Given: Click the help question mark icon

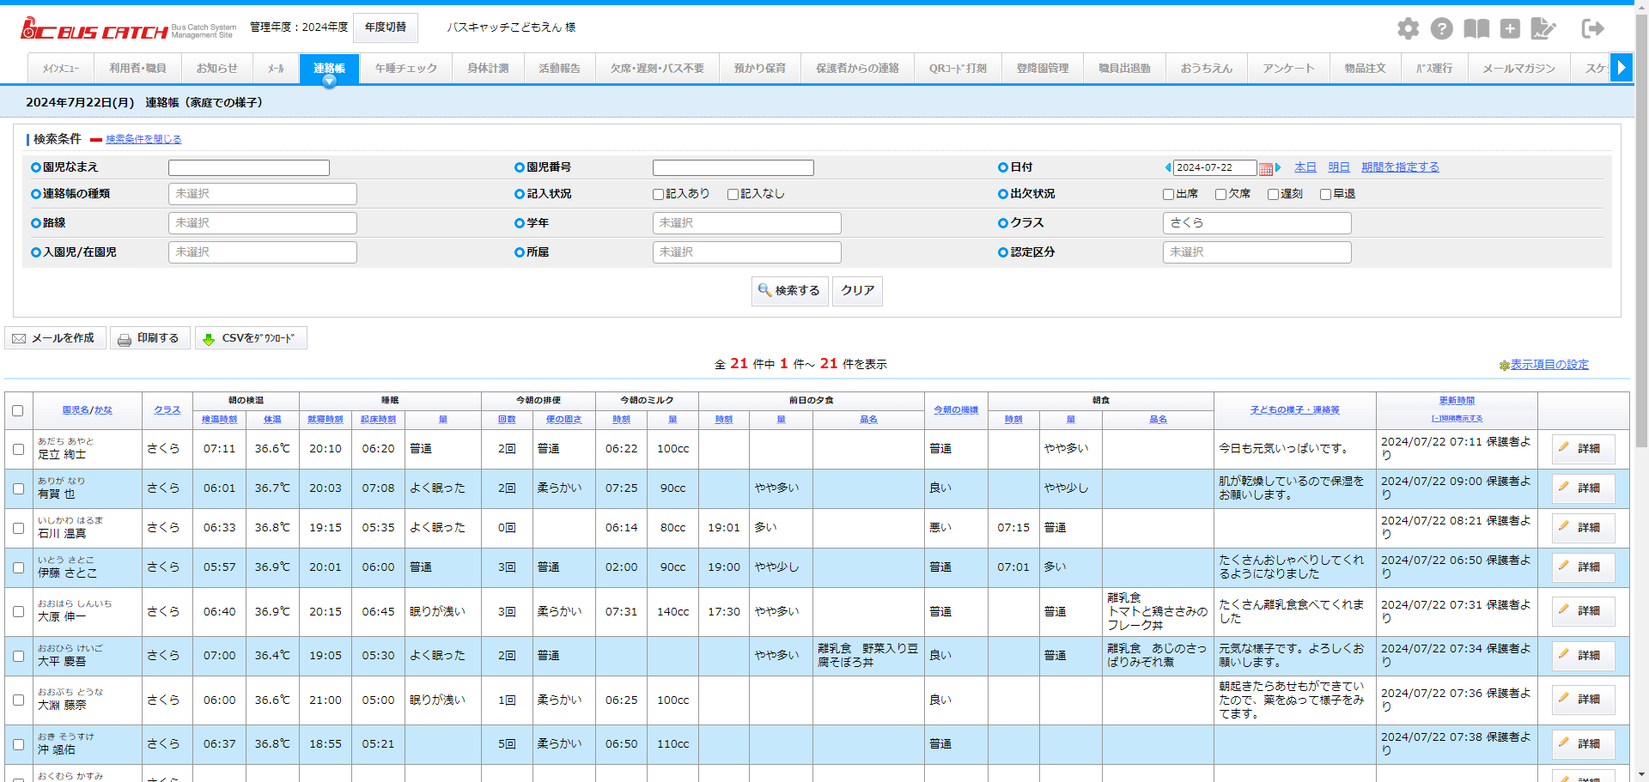Looking at the screenshot, I should click(1441, 29).
